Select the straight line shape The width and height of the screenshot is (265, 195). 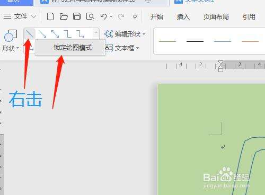[29, 34]
